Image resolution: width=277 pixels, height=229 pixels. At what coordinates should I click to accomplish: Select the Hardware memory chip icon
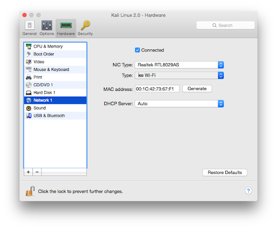(x=66, y=25)
